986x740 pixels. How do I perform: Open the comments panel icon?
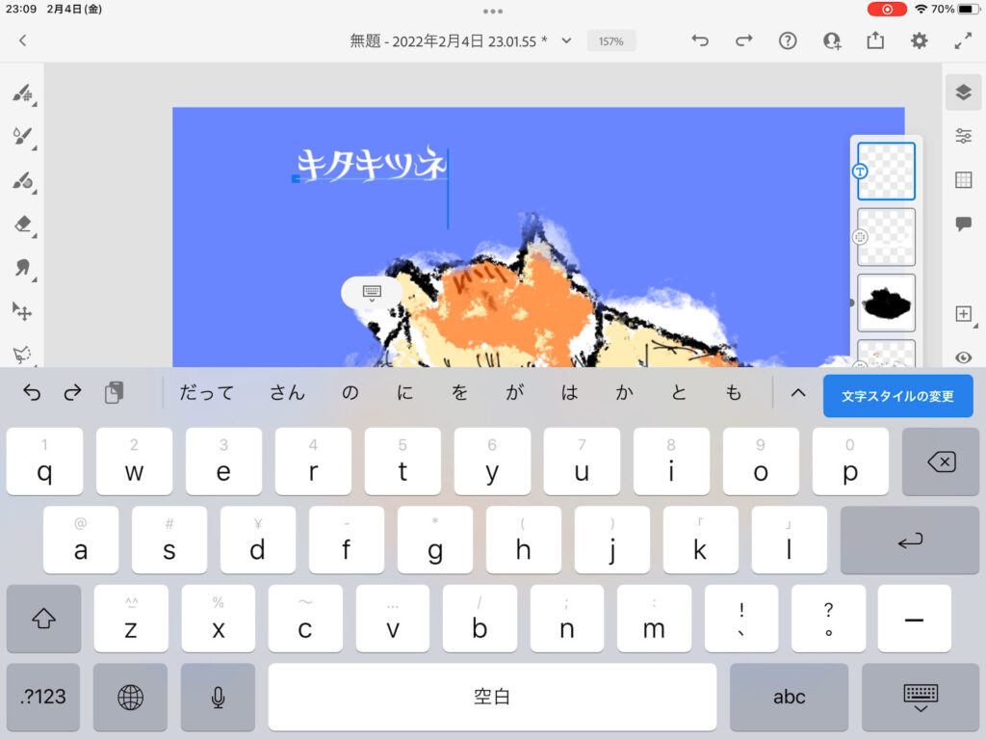click(963, 224)
